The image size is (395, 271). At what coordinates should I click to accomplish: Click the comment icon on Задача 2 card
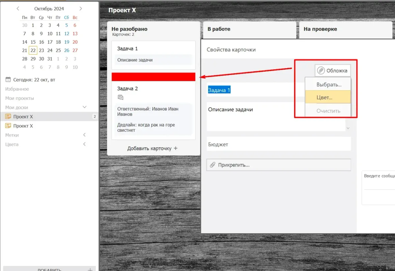120,98
